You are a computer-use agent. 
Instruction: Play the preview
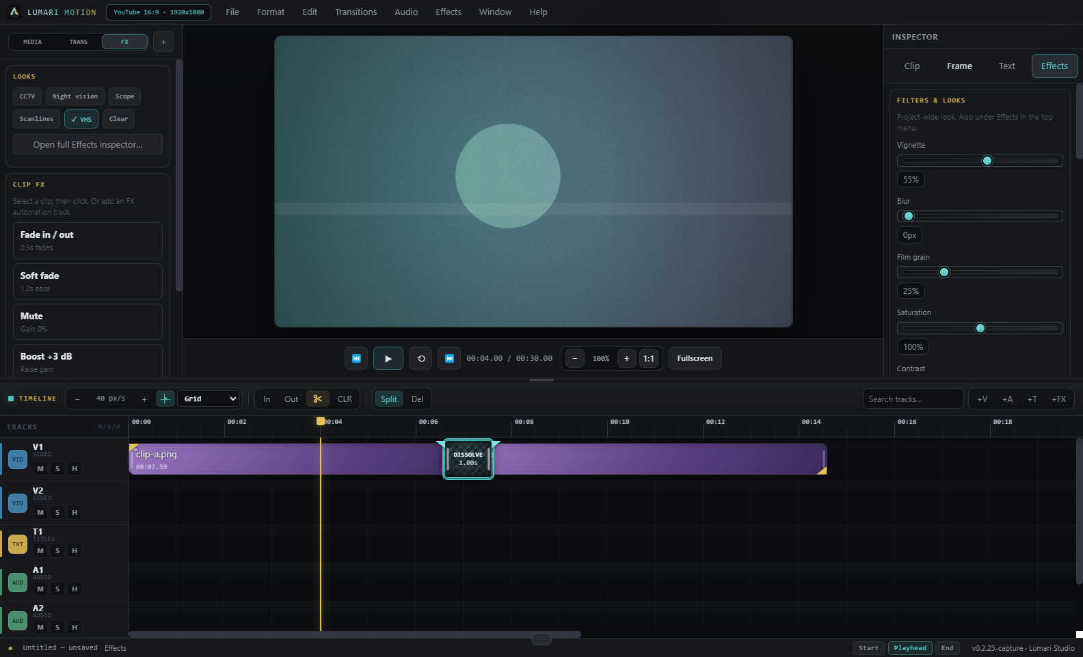(x=388, y=358)
